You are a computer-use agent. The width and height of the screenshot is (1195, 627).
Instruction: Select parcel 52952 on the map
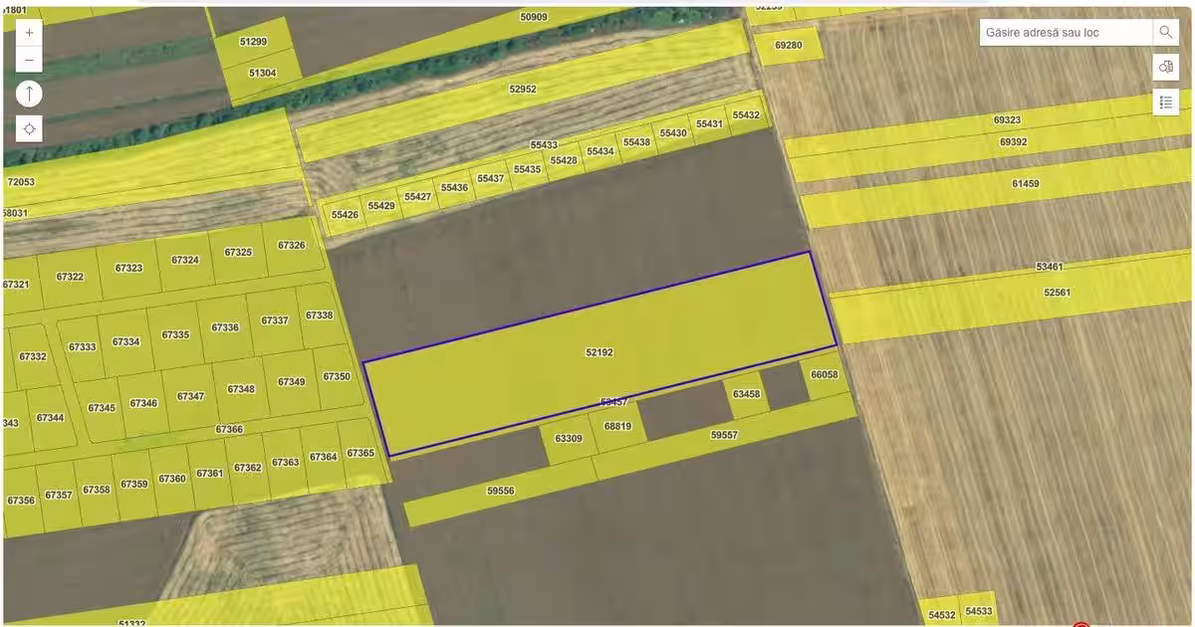point(523,89)
